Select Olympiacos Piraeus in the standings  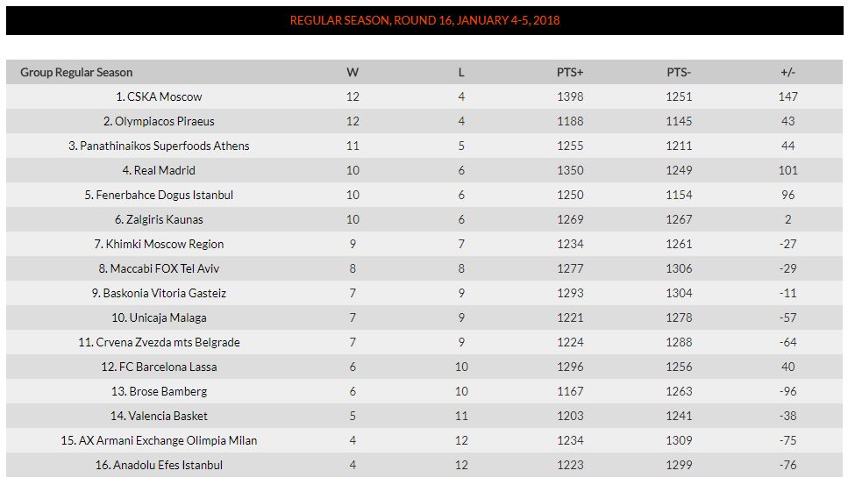point(159,121)
